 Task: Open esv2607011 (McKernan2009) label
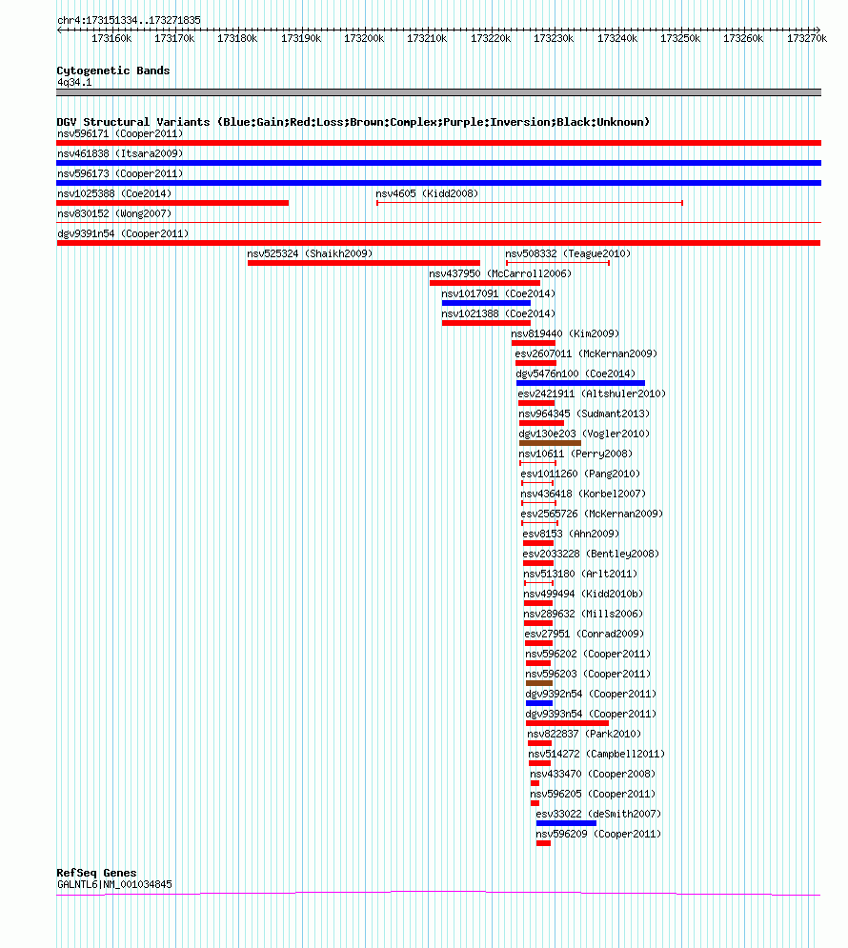[586, 353]
